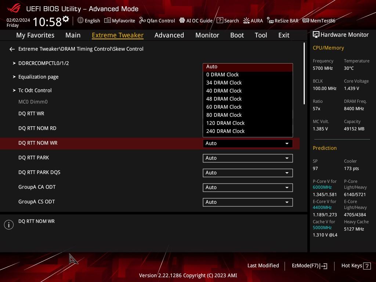The height and width of the screenshot is (282, 376).
Task: Click the Hardware Monitor display icon
Action: coord(316,35)
